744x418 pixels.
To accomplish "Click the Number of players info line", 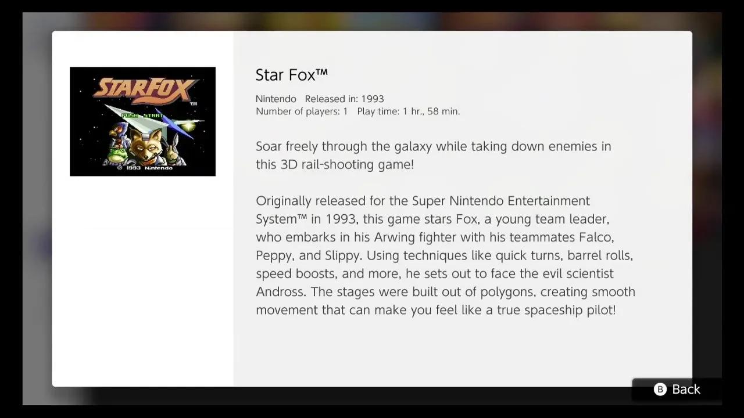I will 302,111.
